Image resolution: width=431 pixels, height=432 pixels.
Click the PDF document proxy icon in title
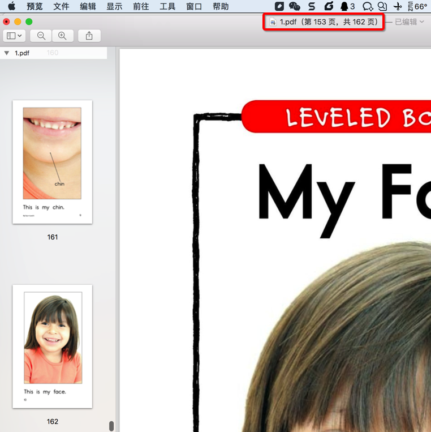tap(273, 22)
